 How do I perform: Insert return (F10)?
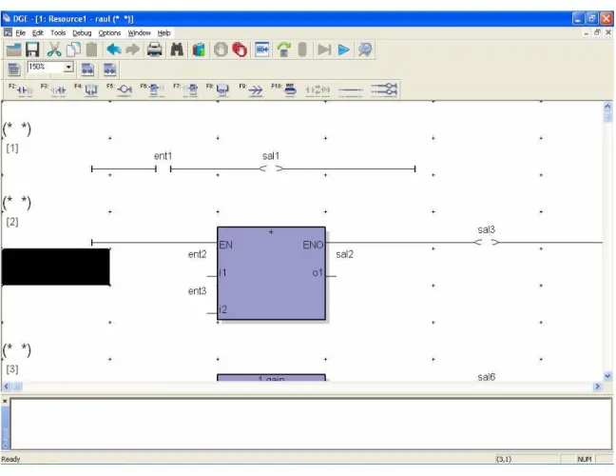coord(284,89)
